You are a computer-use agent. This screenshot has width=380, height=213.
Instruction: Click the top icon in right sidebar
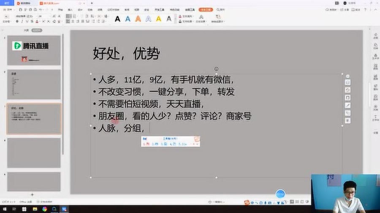coord(376,36)
